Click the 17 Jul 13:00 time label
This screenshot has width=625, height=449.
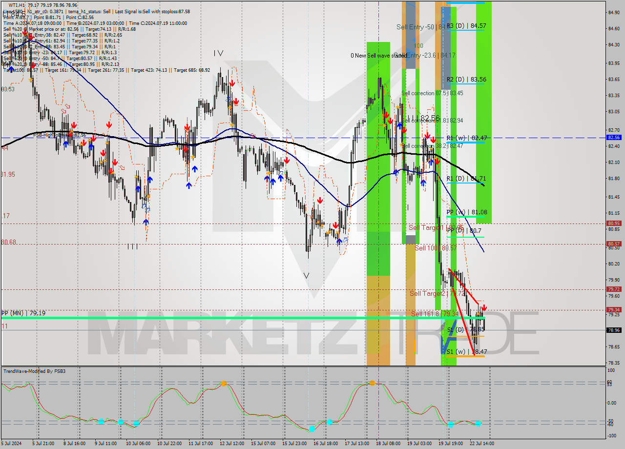point(357,444)
